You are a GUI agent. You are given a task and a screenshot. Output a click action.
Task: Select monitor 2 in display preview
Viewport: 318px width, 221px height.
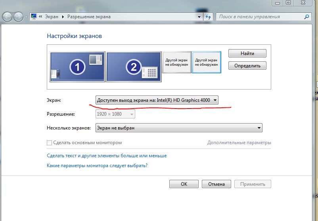pos(134,67)
